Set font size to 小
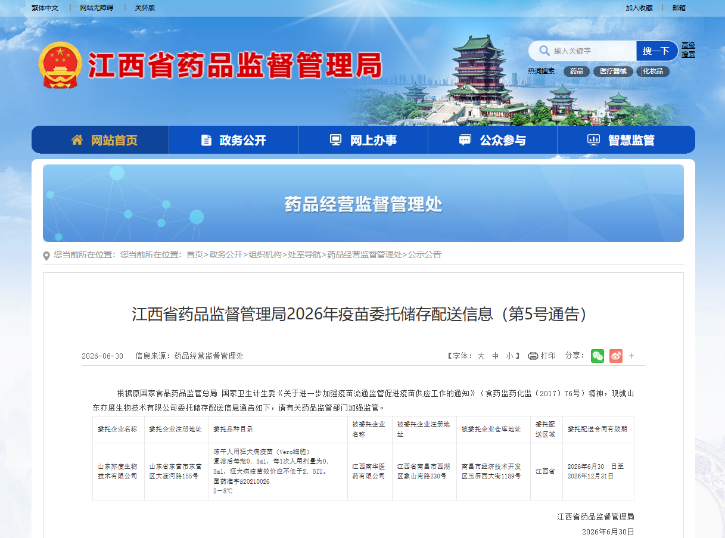This screenshot has height=538, width=725. click(509, 356)
